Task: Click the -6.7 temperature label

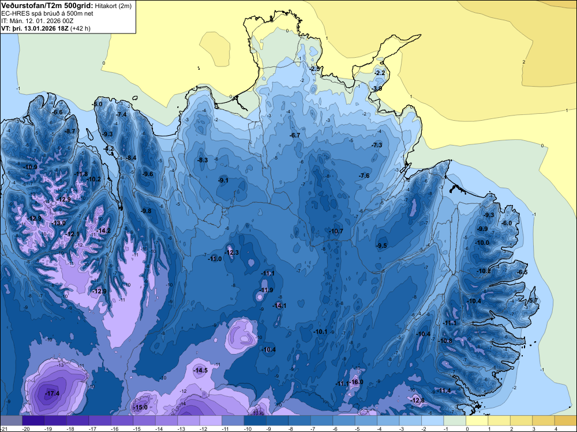Action: [x=295, y=136]
